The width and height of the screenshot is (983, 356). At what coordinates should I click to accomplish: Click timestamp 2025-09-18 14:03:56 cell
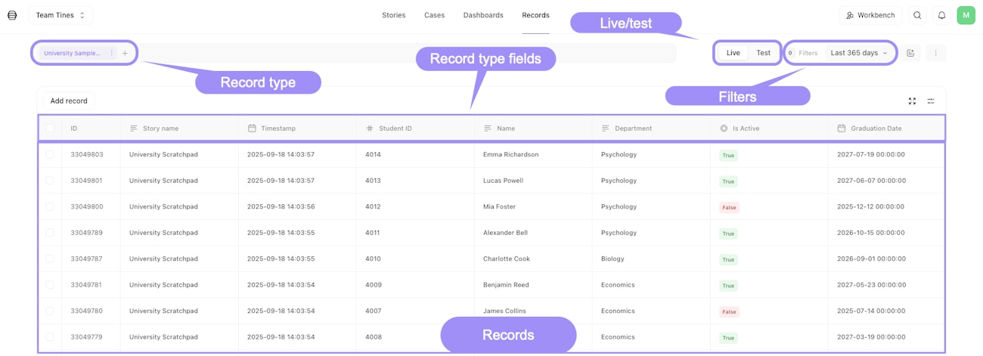coord(281,206)
